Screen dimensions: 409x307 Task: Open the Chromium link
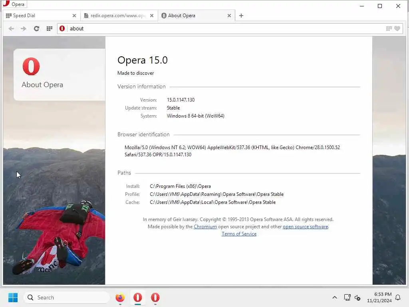coord(205,227)
